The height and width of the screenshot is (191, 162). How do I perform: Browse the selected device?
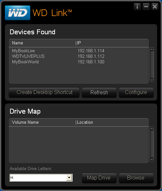click(136, 178)
